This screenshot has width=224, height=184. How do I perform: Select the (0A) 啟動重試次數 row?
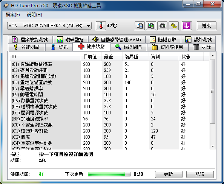tap(110, 101)
